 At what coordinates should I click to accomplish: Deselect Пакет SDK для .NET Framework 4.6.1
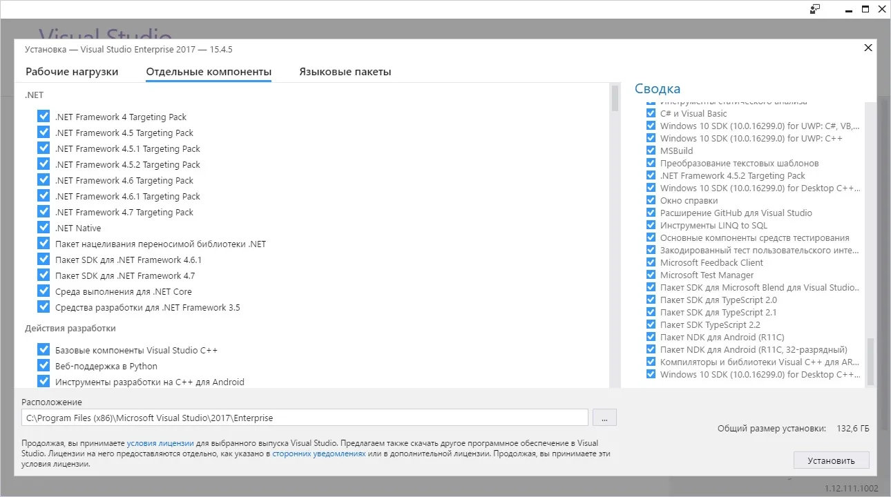44,260
